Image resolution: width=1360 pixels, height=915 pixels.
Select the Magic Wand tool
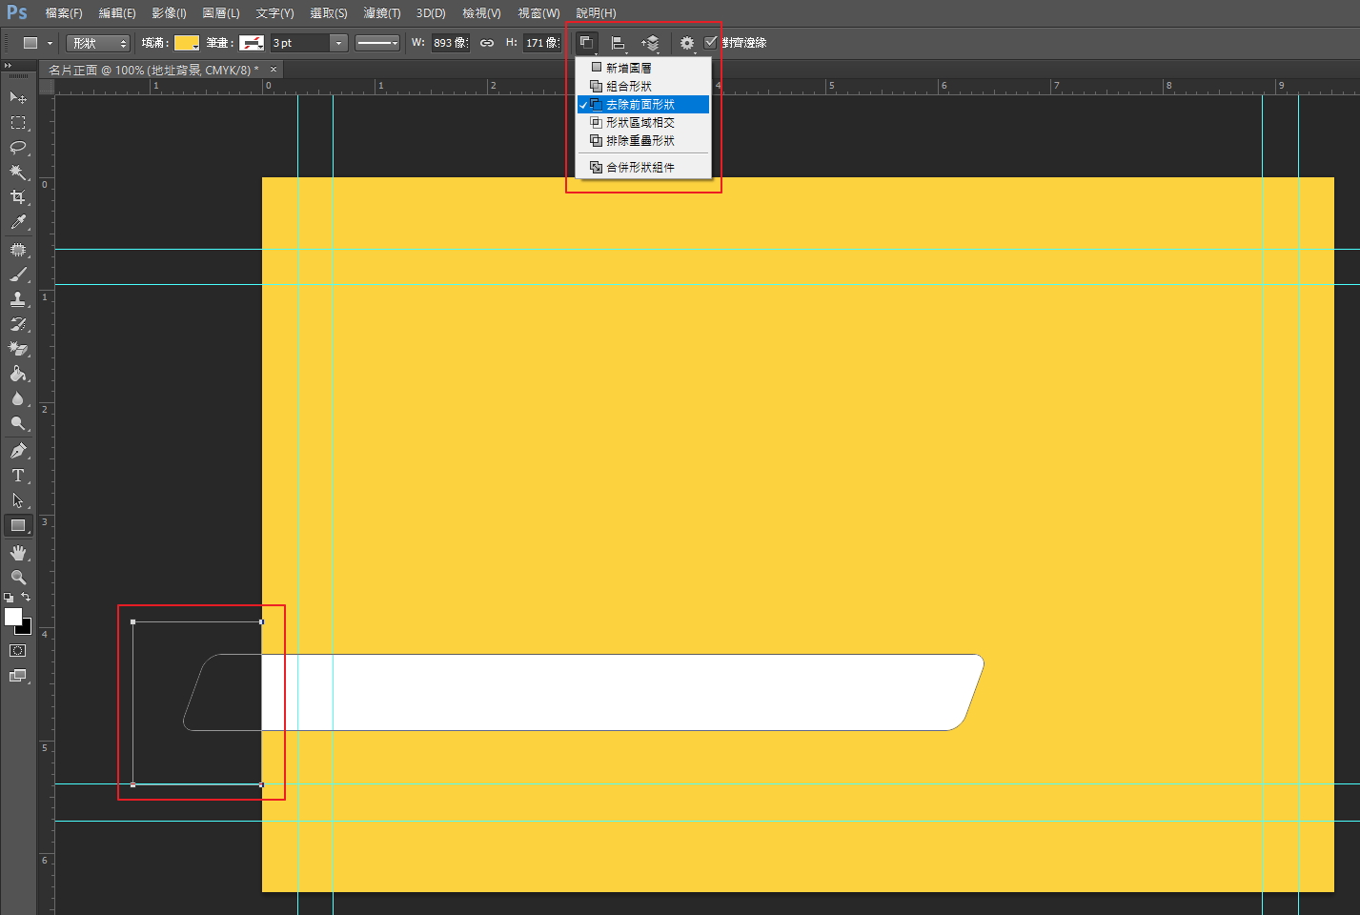[x=18, y=173]
